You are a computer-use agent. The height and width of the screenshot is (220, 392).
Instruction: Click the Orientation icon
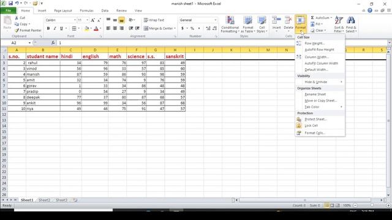point(131,20)
